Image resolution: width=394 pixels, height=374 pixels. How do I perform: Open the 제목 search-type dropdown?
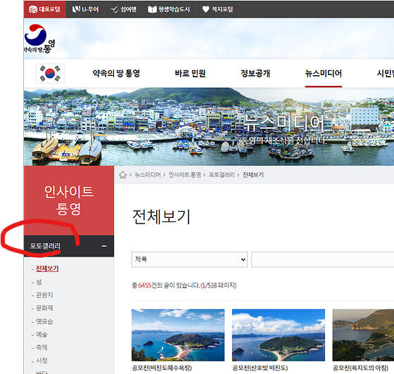tap(189, 259)
